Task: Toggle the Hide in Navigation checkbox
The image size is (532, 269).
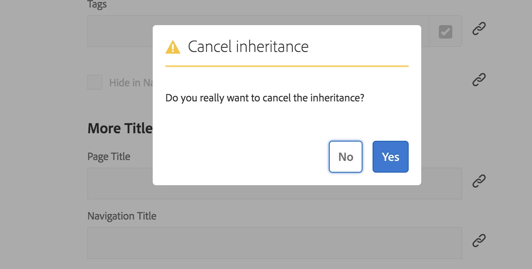Action: (95, 82)
